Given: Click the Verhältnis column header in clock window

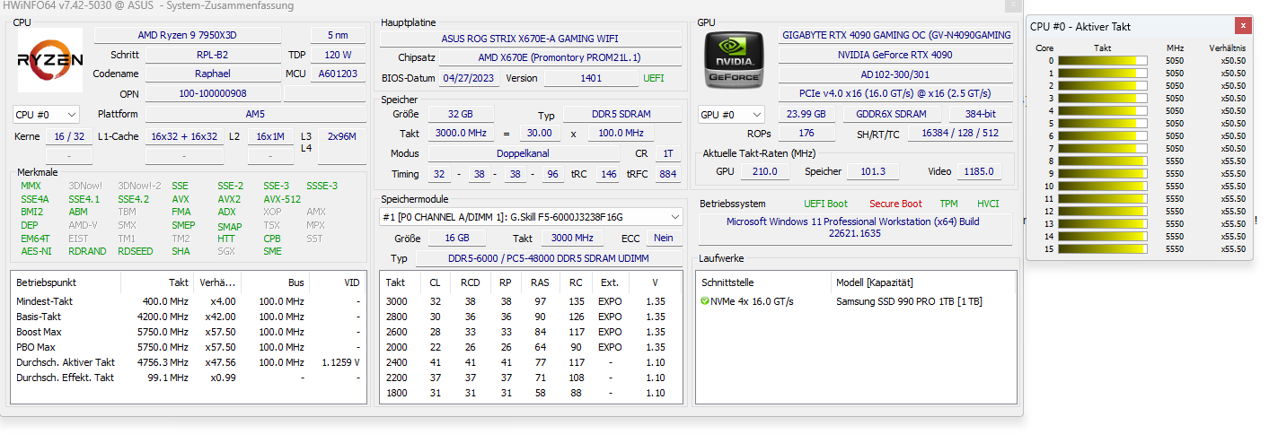Looking at the screenshot, I should tap(1227, 48).
